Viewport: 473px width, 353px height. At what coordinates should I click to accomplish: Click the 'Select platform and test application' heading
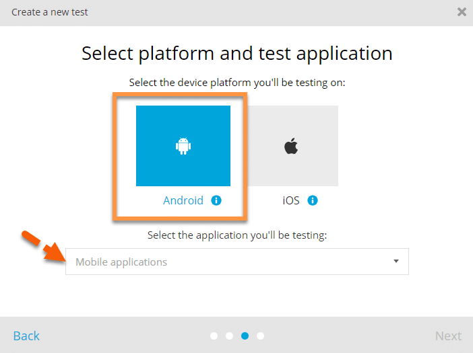[x=237, y=54]
